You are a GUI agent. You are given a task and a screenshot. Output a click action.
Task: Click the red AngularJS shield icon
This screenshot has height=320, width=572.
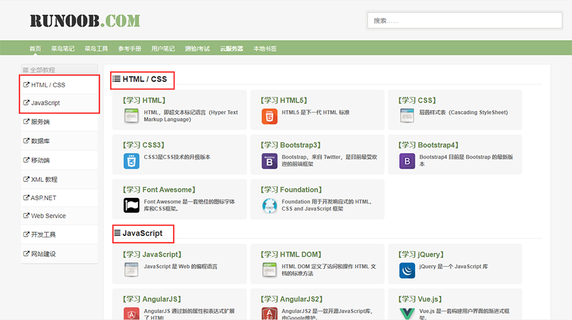click(132, 314)
